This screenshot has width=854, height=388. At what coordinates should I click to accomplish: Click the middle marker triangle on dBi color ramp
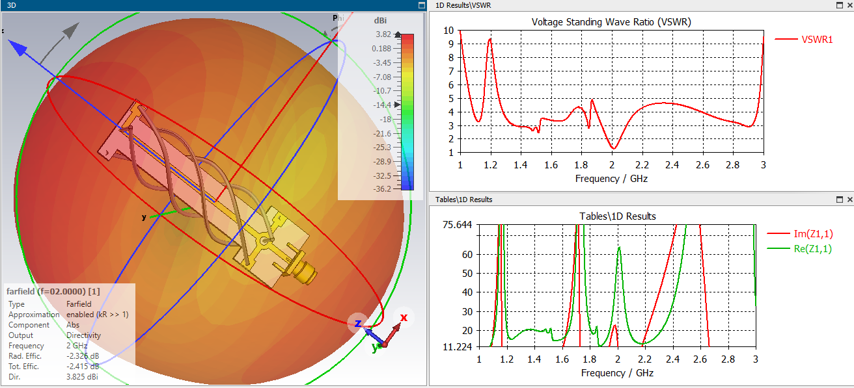coord(398,105)
